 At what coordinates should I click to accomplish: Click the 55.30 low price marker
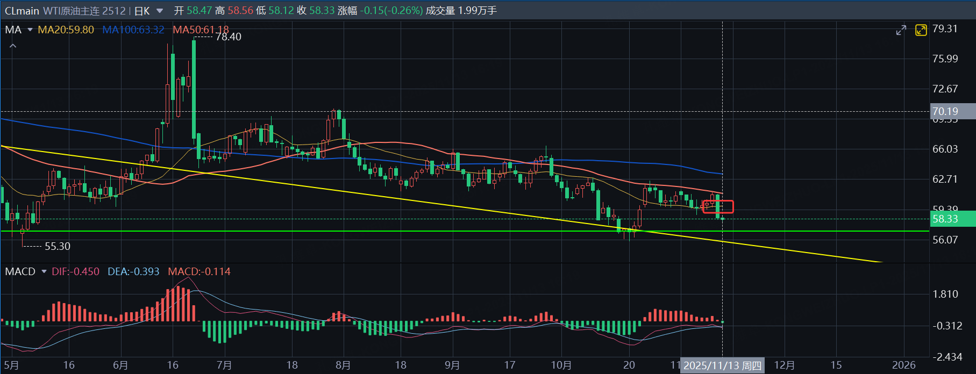click(x=57, y=246)
